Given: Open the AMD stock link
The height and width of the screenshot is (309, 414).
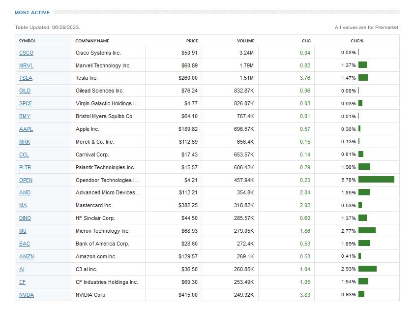Looking at the screenshot, I should click(x=25, y=193).
